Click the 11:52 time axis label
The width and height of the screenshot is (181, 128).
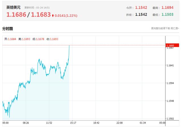tap(49, 123)
